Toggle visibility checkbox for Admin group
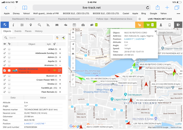This screenshot has width=183, height=130. pos(5,57)
